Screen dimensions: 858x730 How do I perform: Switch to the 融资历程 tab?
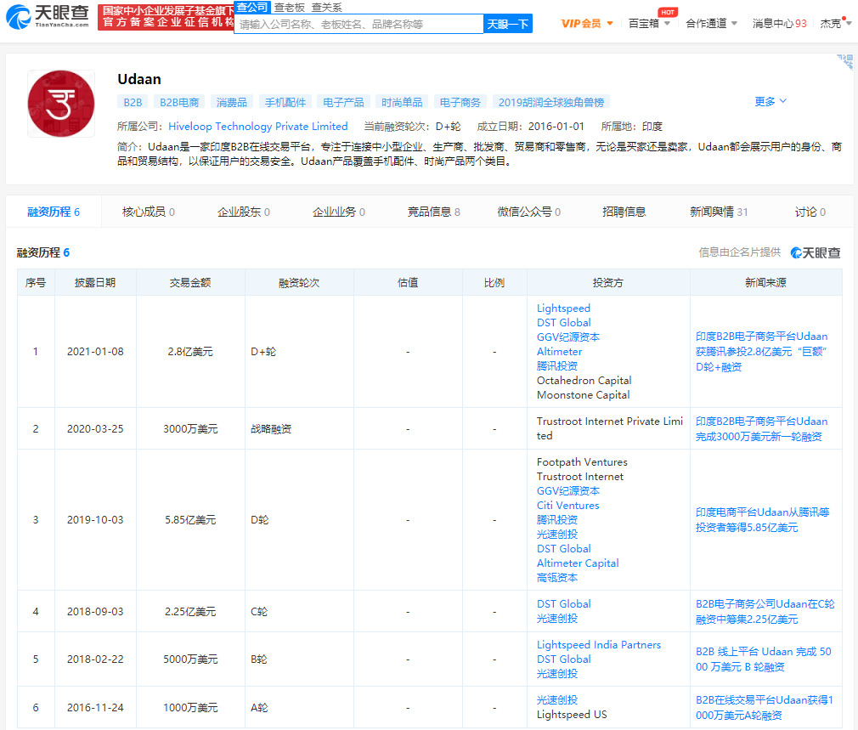(54, 212)
